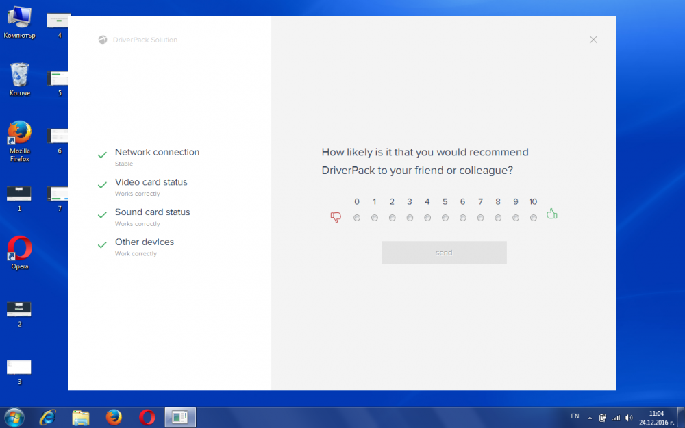Click the checkmark beside Sound card status
The width and height of the screenshot is (685, 428).
click(x=102, y=215)
